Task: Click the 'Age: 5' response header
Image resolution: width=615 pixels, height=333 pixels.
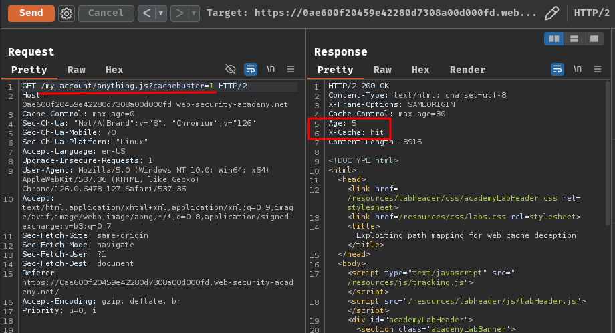Action: point(342,123)
